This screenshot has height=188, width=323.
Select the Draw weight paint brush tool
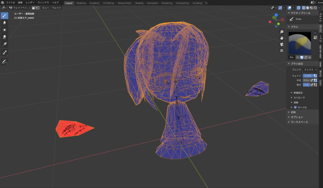pyautogui.click(x=5, y=16)
